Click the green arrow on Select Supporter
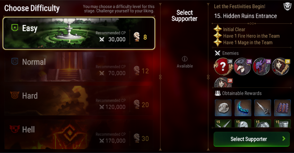 284,139
